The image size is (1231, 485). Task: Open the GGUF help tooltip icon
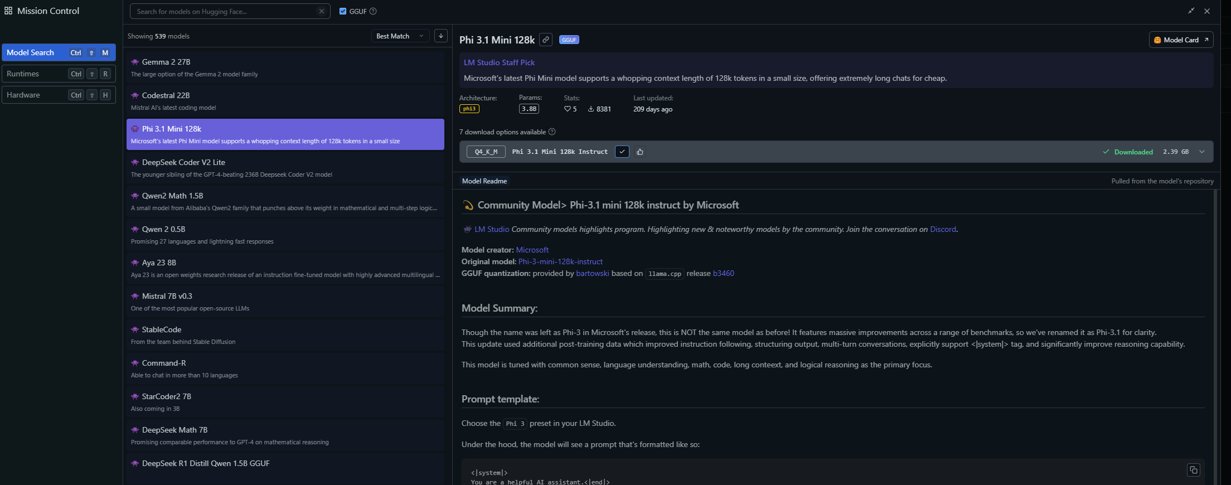pos(373,11)
